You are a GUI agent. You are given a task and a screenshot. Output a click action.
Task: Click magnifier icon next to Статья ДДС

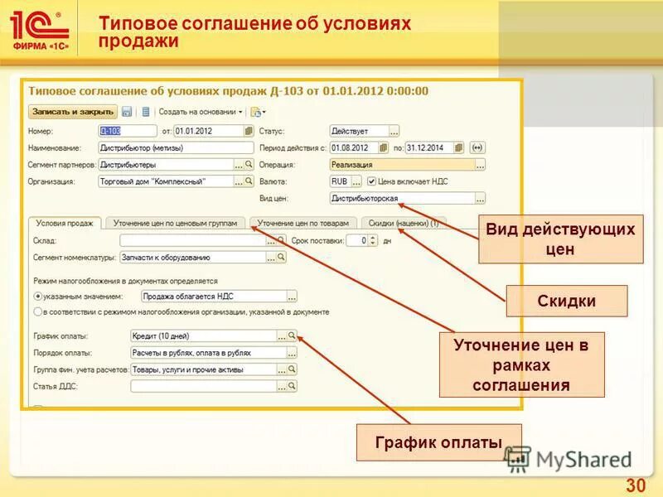pos(293,385)
